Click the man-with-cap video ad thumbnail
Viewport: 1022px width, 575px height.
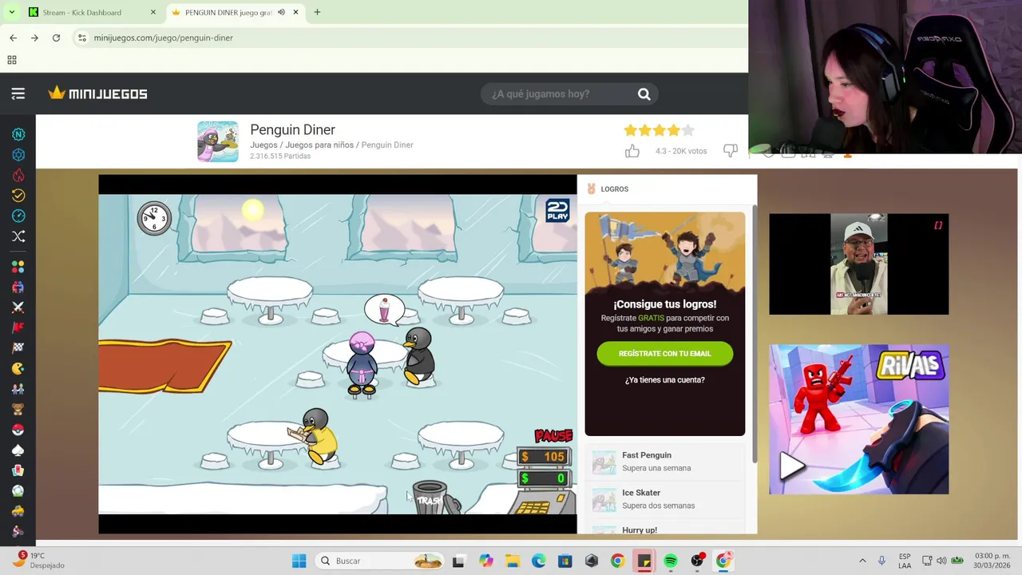click(858, 264)
